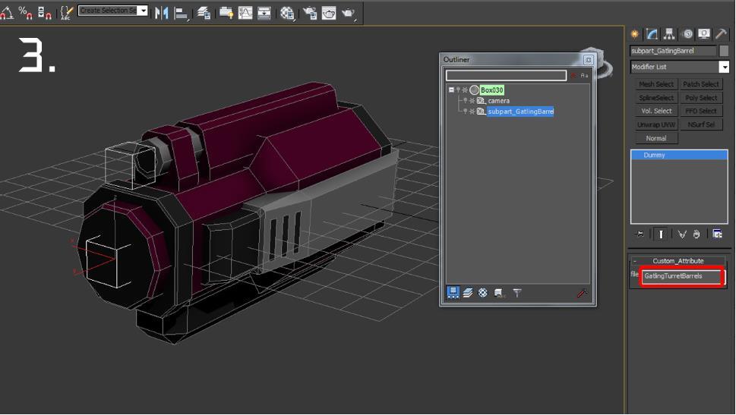Switch to Layer mode in Outliner
Screen dimensions: 736x415
(x=468, y=293)
